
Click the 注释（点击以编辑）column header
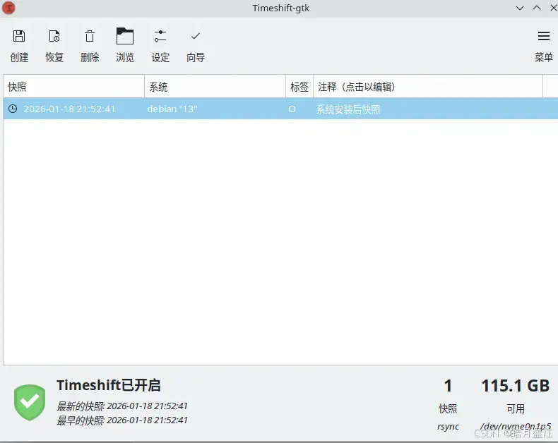[x=428, y=87]
